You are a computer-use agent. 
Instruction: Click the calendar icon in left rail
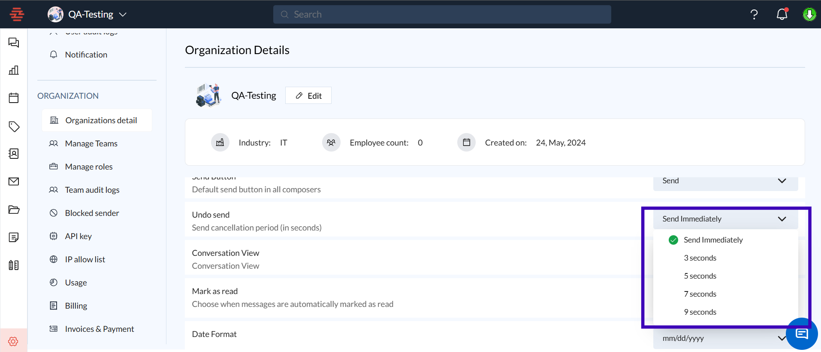tap(14, 98)
